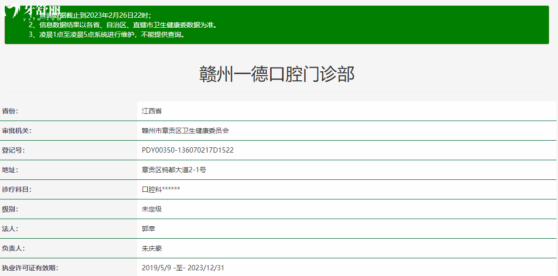
Task: Click notice line about 2023年2月26日22时
Action: point(90,16)
